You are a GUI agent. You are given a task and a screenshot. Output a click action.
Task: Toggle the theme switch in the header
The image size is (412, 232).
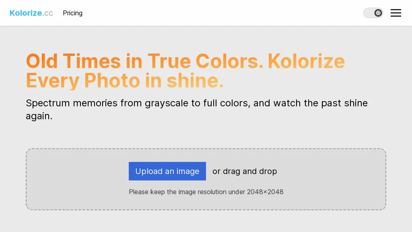coord(373,12)
